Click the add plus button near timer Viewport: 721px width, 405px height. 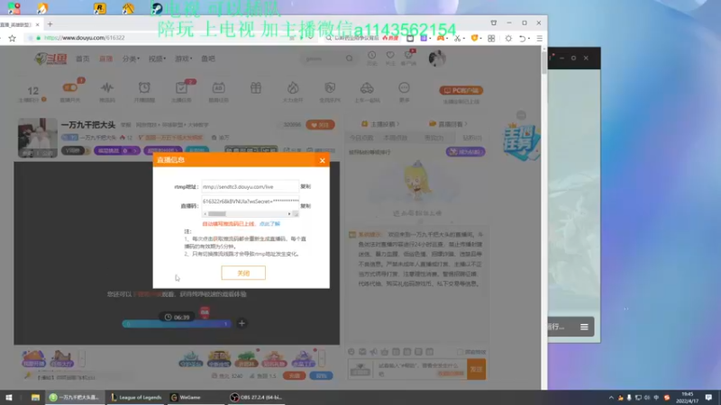pos(242,323)
